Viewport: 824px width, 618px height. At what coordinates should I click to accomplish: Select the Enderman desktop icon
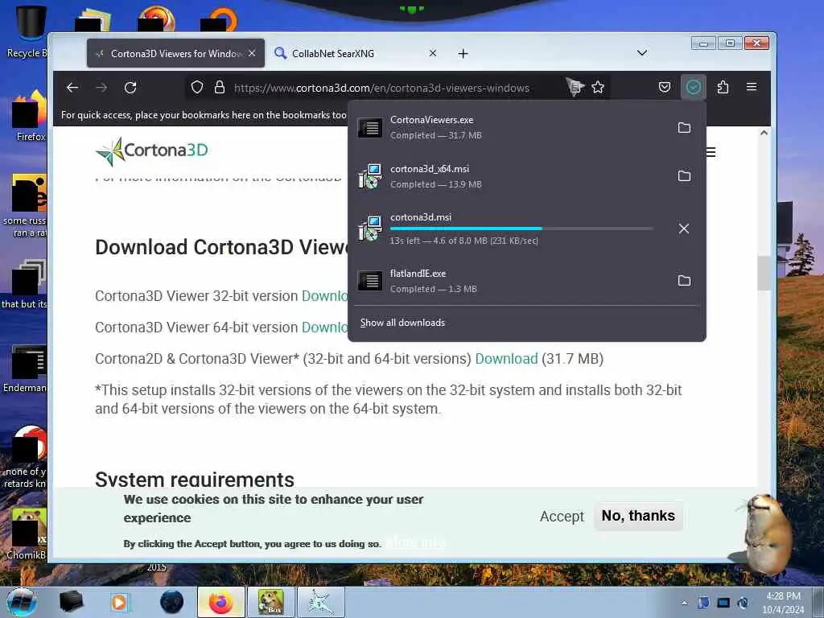(x=25, y=369)
